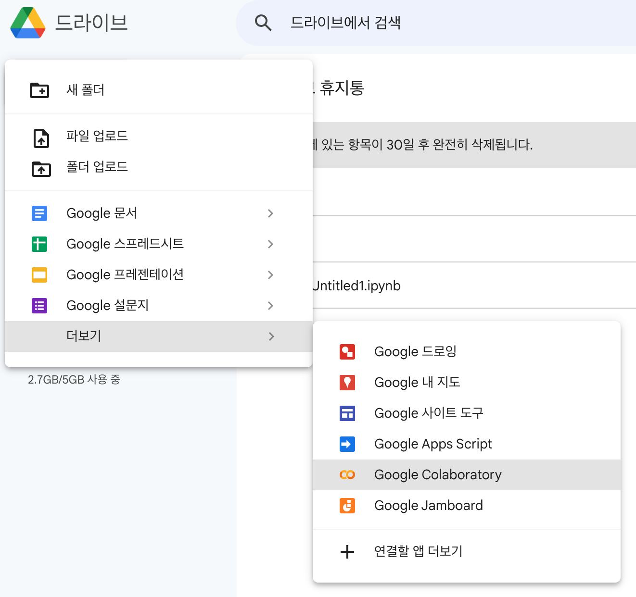Click the Apps Script arrow icon

(347, 444)
